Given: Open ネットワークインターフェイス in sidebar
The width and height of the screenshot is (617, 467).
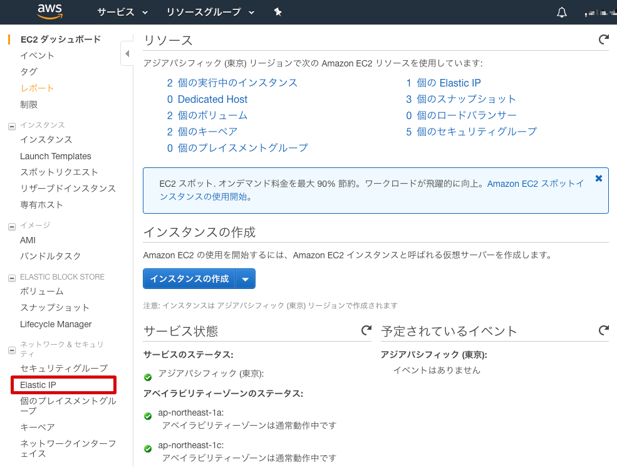Looking at the screenshot, I should pyautogui.click(x=68, y=448).
